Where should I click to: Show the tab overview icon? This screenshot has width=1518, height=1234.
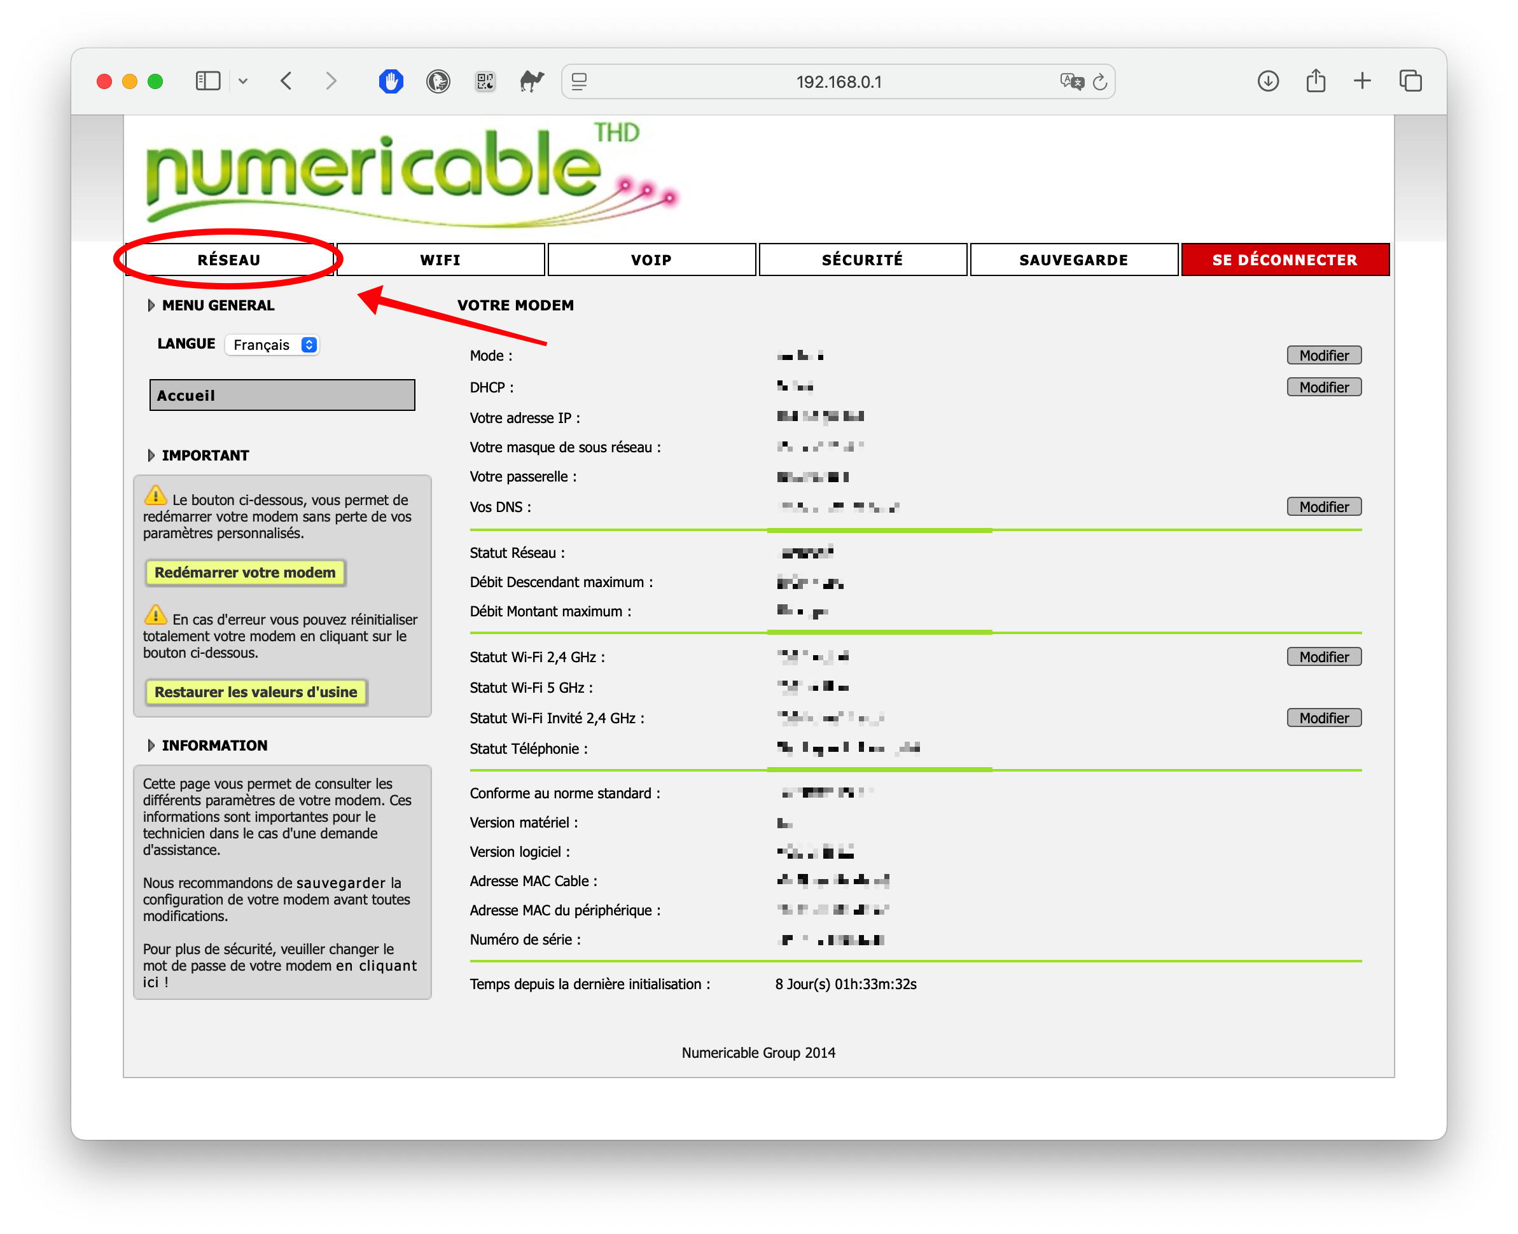(x=1410, y=81)
